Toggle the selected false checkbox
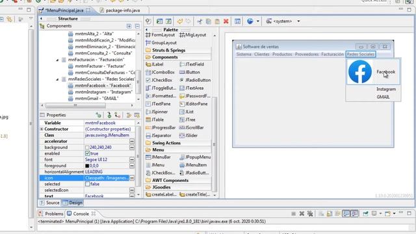 click(x=88, y=184)
